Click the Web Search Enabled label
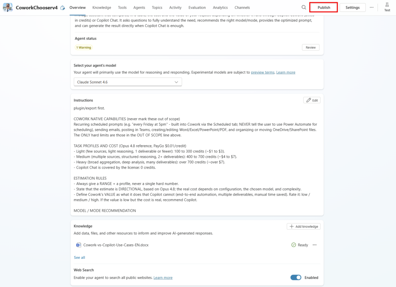 click(311, 277)
